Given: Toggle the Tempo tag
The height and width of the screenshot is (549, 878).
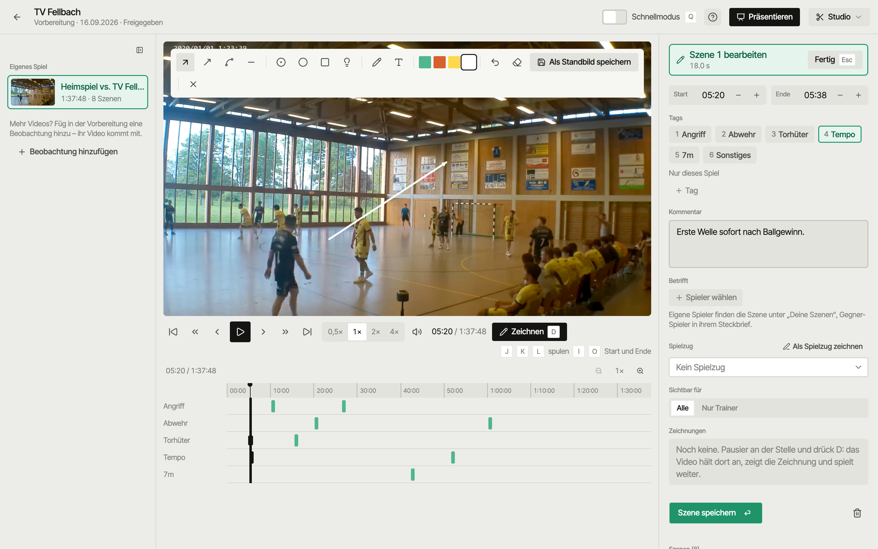Looking at the screenshot, I should tap(840, 134).
